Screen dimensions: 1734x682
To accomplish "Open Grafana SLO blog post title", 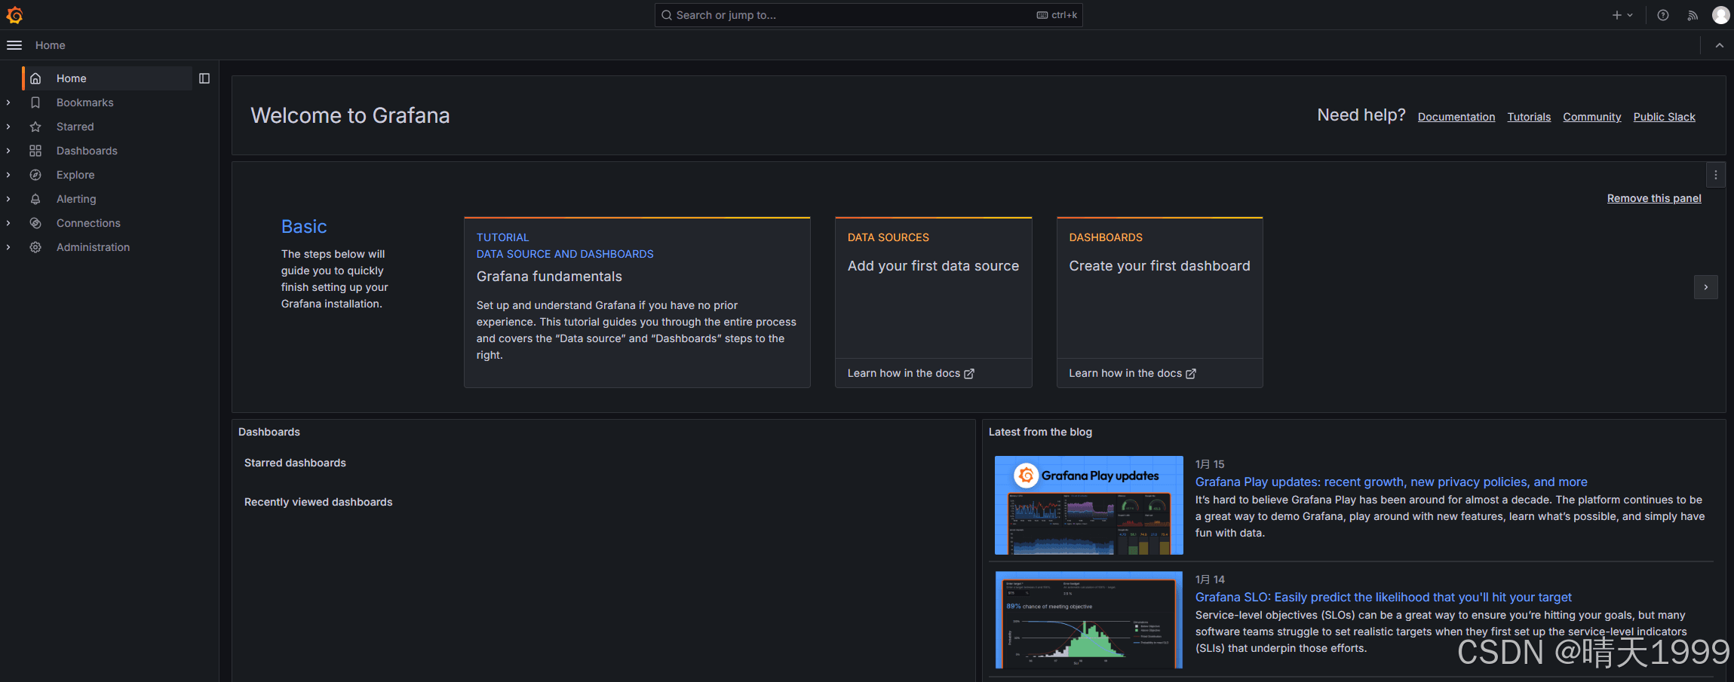I will (1383, 598).
